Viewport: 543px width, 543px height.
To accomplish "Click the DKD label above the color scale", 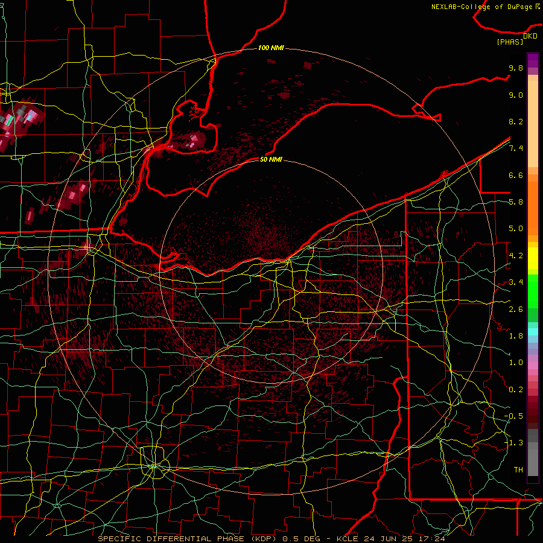I will (x=530, y=36).
